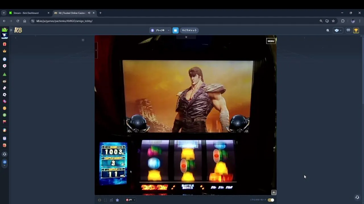
Task: Bookmark this page with the star
Action: tap(333, 21)
